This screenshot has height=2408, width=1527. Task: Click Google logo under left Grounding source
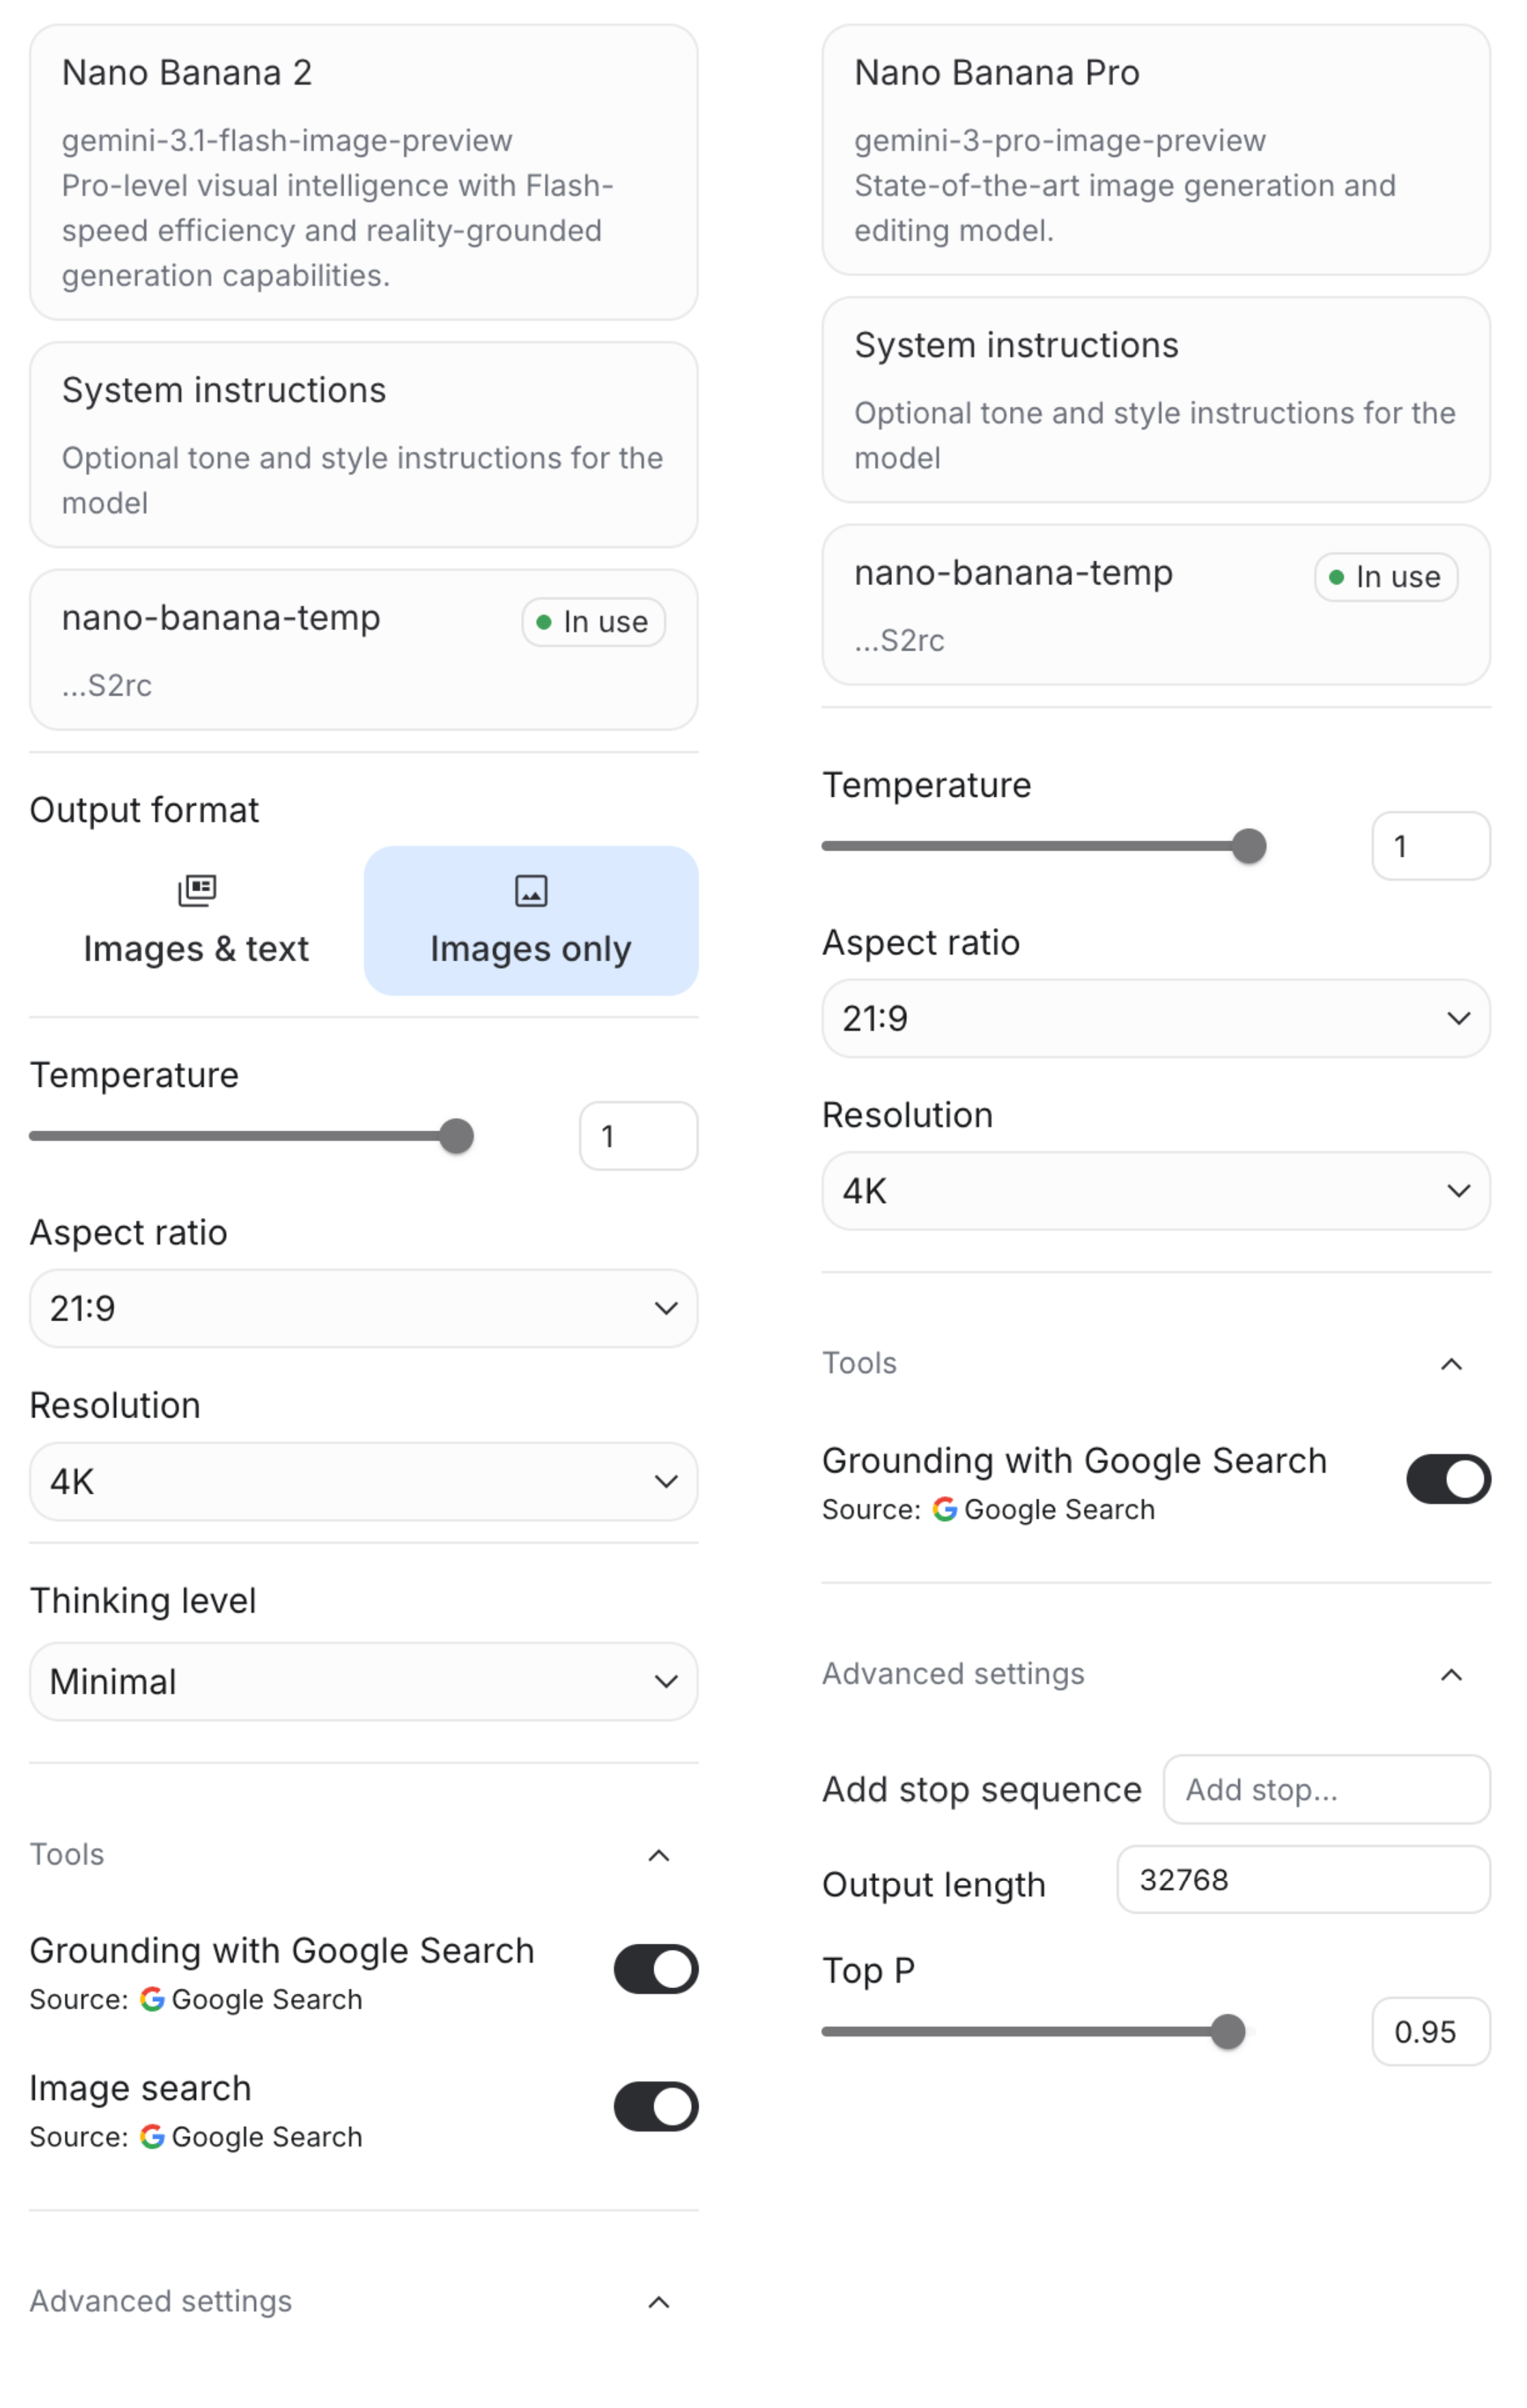point(152,1999)
